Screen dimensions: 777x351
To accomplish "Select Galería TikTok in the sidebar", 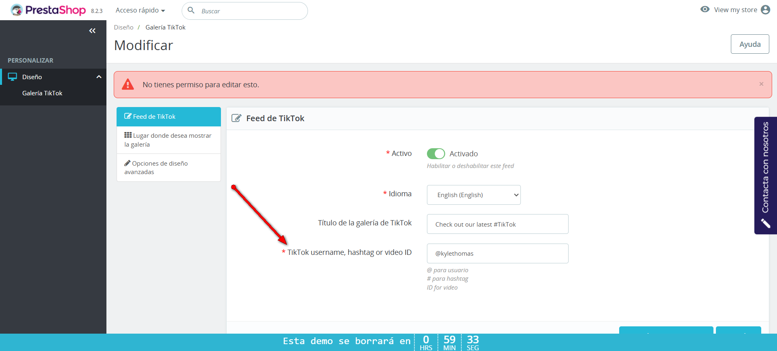I will coord(42,93).
